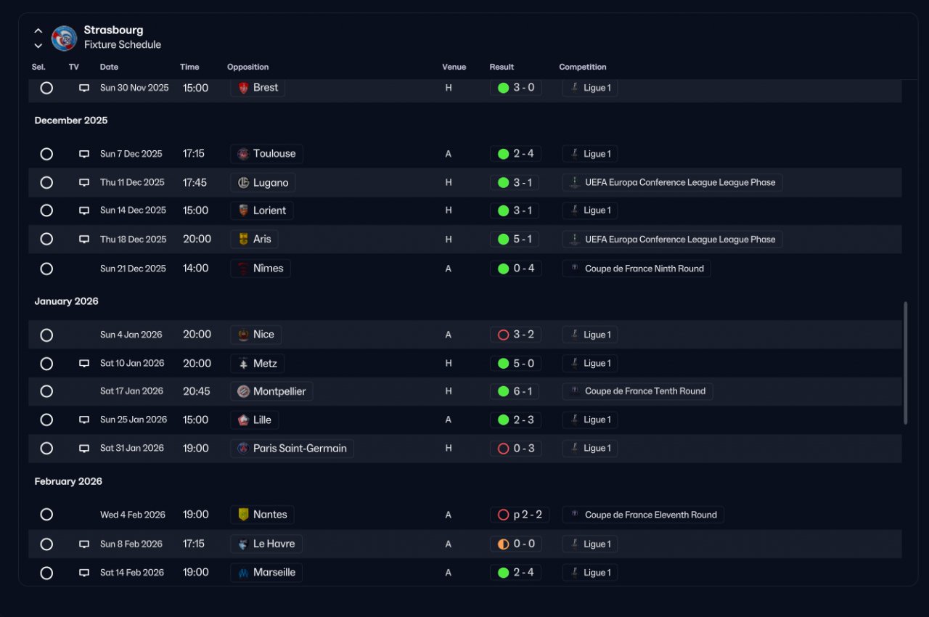Screen dimensions: 929x617
Task: Click the down chevron next to Strasbourg
Action: (x=38, y=46)
